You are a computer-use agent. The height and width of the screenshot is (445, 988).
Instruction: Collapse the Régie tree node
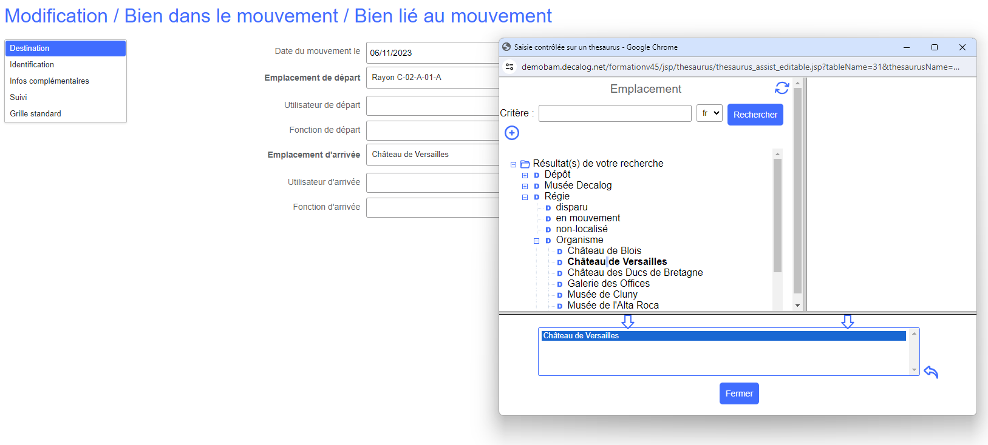pos(525,197)
